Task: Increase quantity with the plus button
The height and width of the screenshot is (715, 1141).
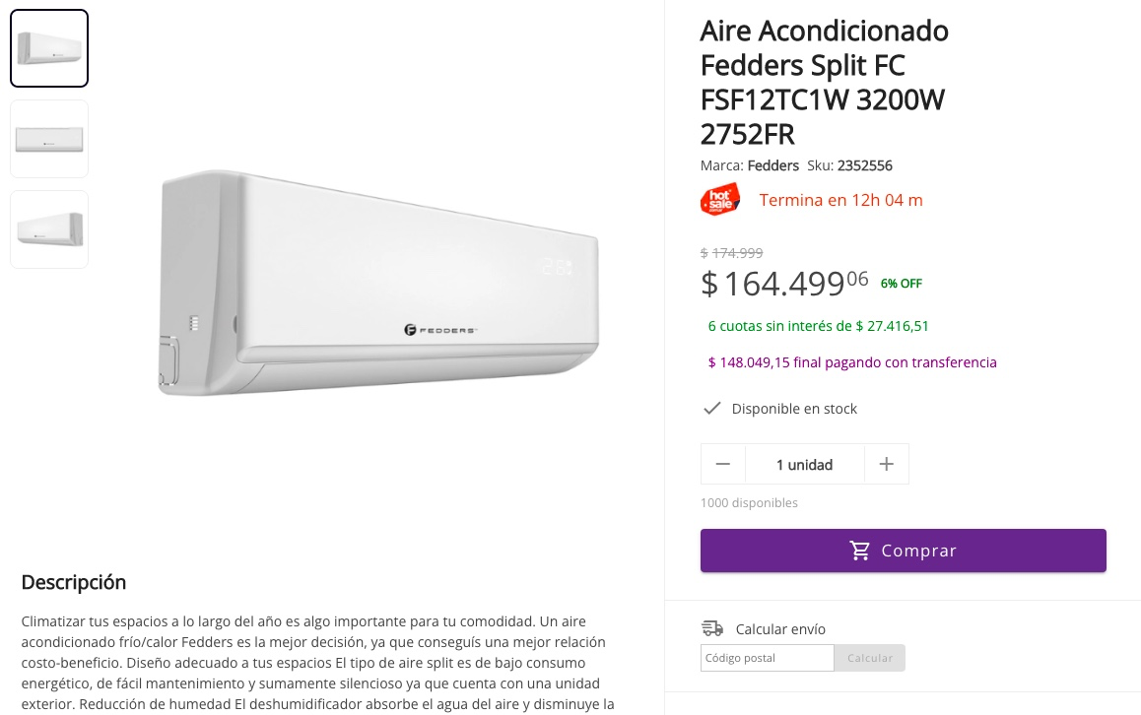Action: point(886,464)
